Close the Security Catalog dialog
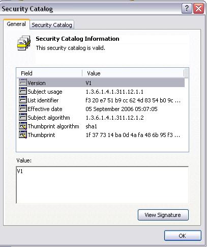Image resolution: width=207 pixels, height=247 pixels. tap(198, 8)
